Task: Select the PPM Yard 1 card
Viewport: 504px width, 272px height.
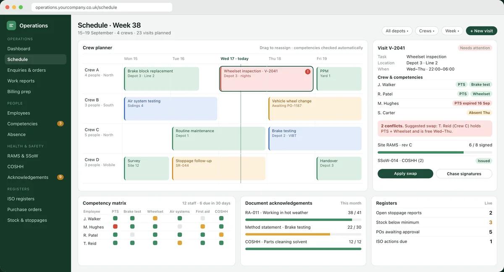Action: 339,78
